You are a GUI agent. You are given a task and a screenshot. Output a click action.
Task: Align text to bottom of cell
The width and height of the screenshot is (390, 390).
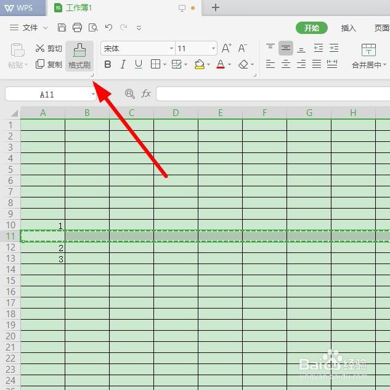(x=301, y=48)
